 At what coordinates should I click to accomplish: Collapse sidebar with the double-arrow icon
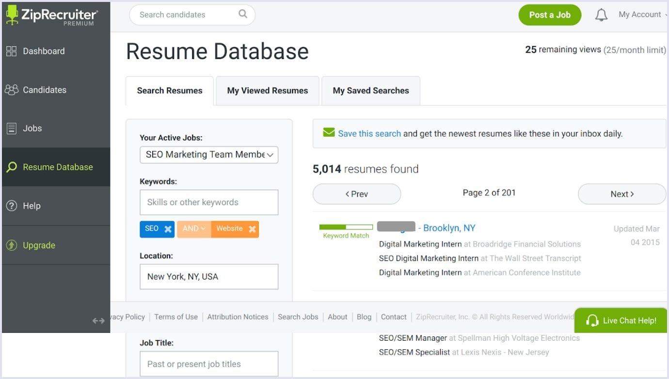pos(98,320)
